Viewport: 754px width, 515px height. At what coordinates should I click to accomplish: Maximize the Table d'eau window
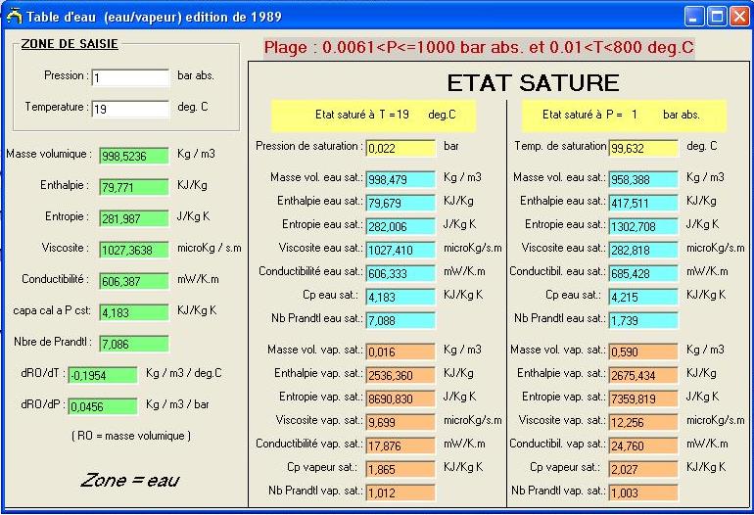[x=717, y=17]
